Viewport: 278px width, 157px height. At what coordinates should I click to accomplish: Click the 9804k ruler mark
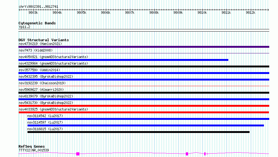pyautogui.click(x=57, y=12)
